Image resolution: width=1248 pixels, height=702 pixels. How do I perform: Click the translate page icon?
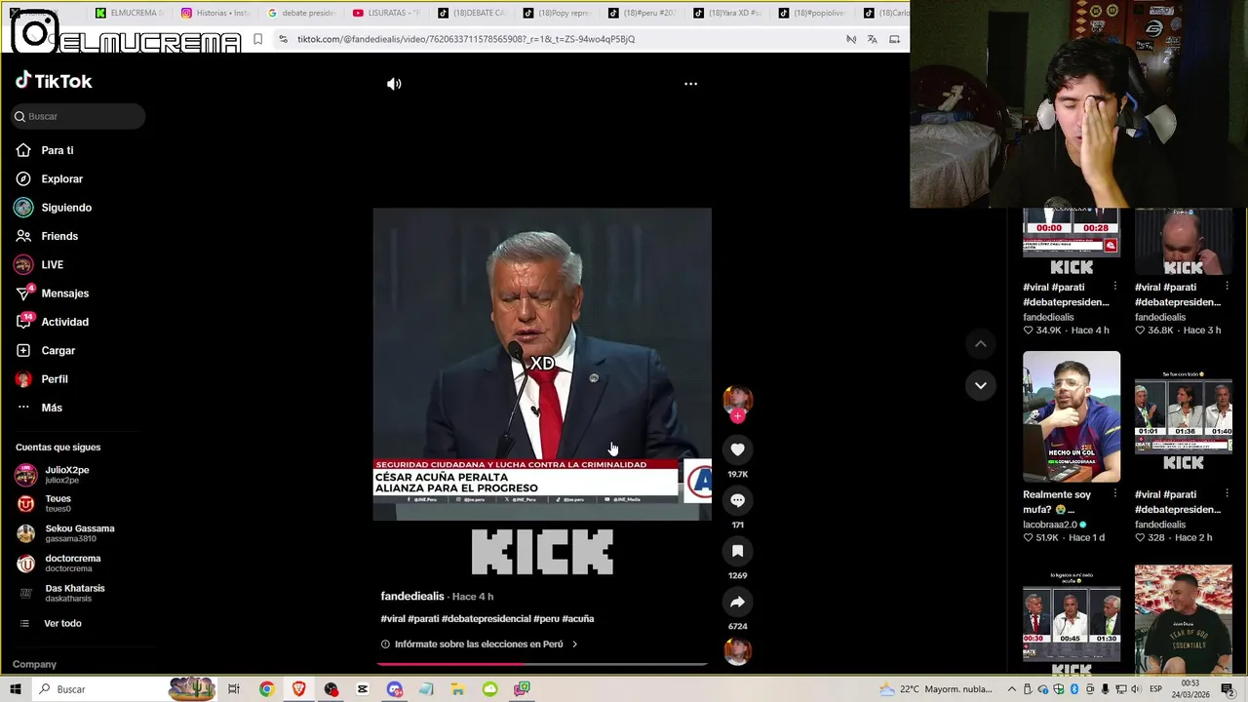pos(872,39)
